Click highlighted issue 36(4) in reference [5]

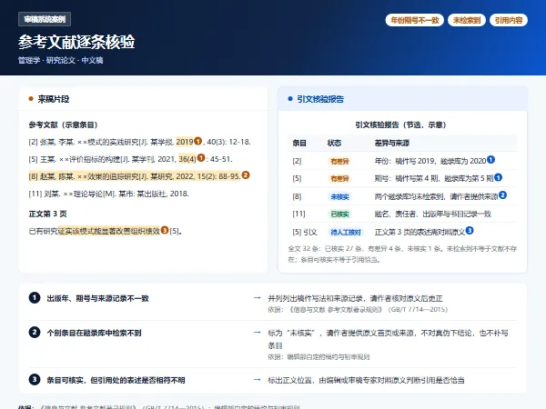(x=187, y=159)
